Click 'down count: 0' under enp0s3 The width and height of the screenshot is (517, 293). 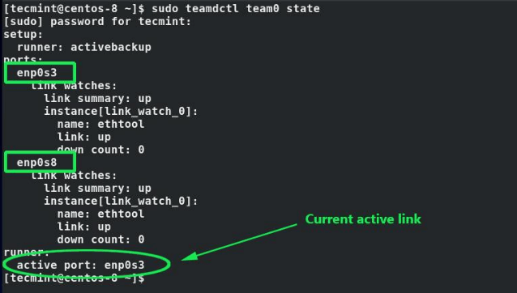101,150
